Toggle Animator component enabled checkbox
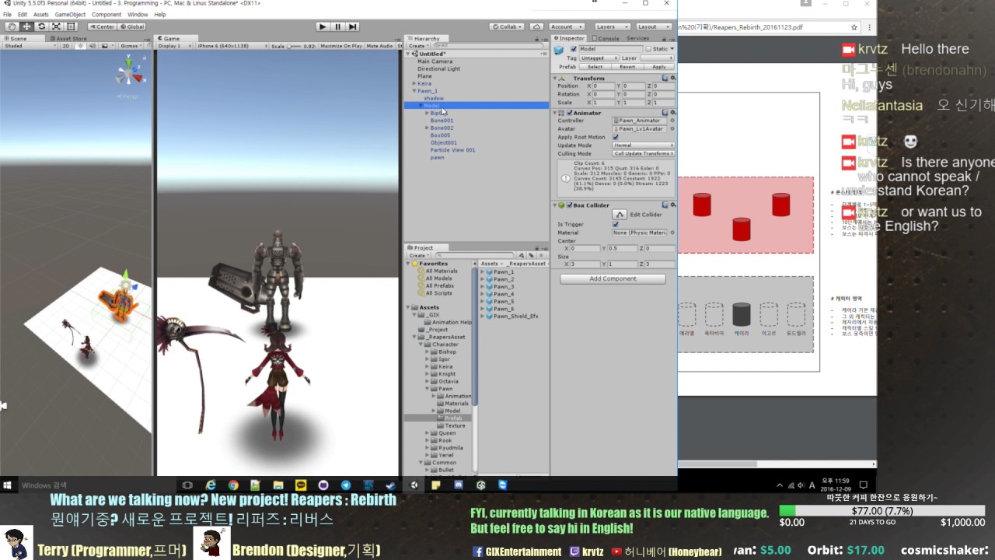 [569, 113]
